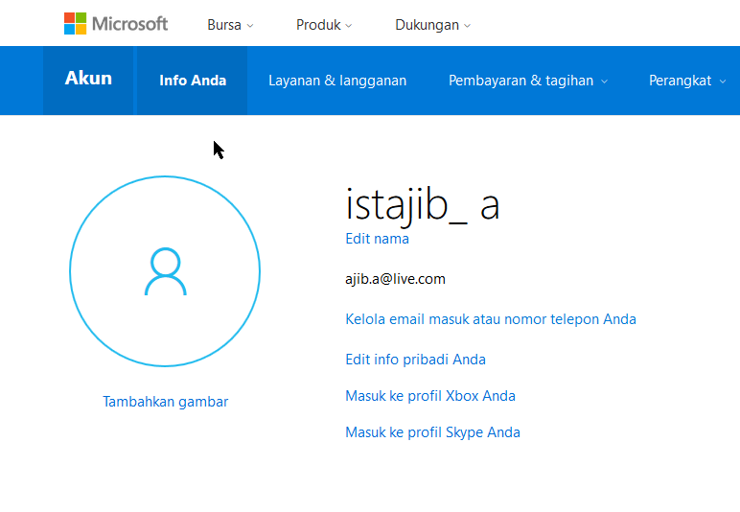Image resolution: width=740 pixels, height=512 pixels.
Task: Click Tambahkan gambar link
Action: [x=165, y=402]
